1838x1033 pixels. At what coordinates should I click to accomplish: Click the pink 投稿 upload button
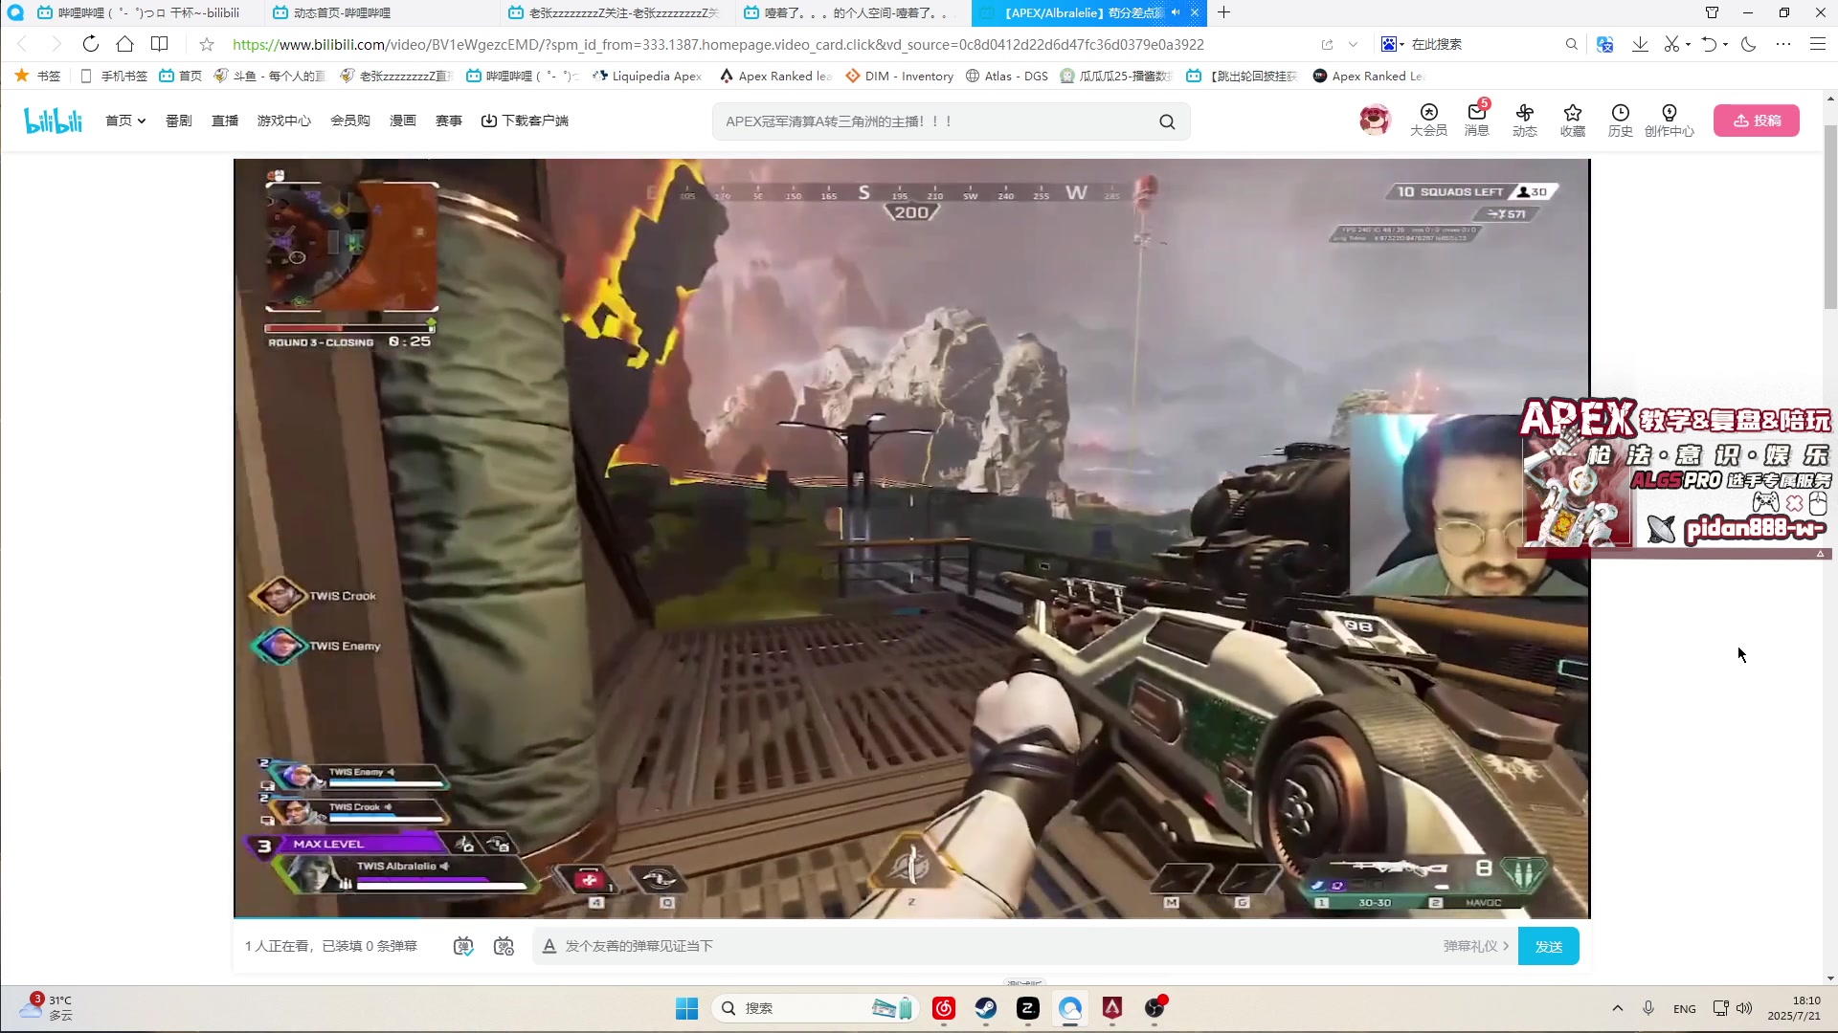point(1757,121)
